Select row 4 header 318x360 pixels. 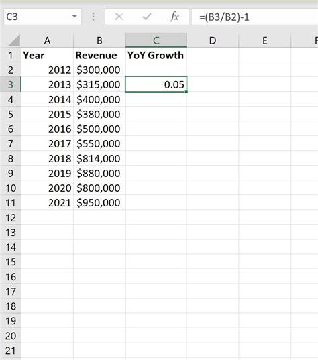click(x=11, y=99)
